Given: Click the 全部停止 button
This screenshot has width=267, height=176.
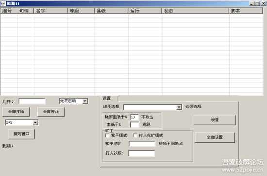Looking at the screenshot, I should (51, 112).
